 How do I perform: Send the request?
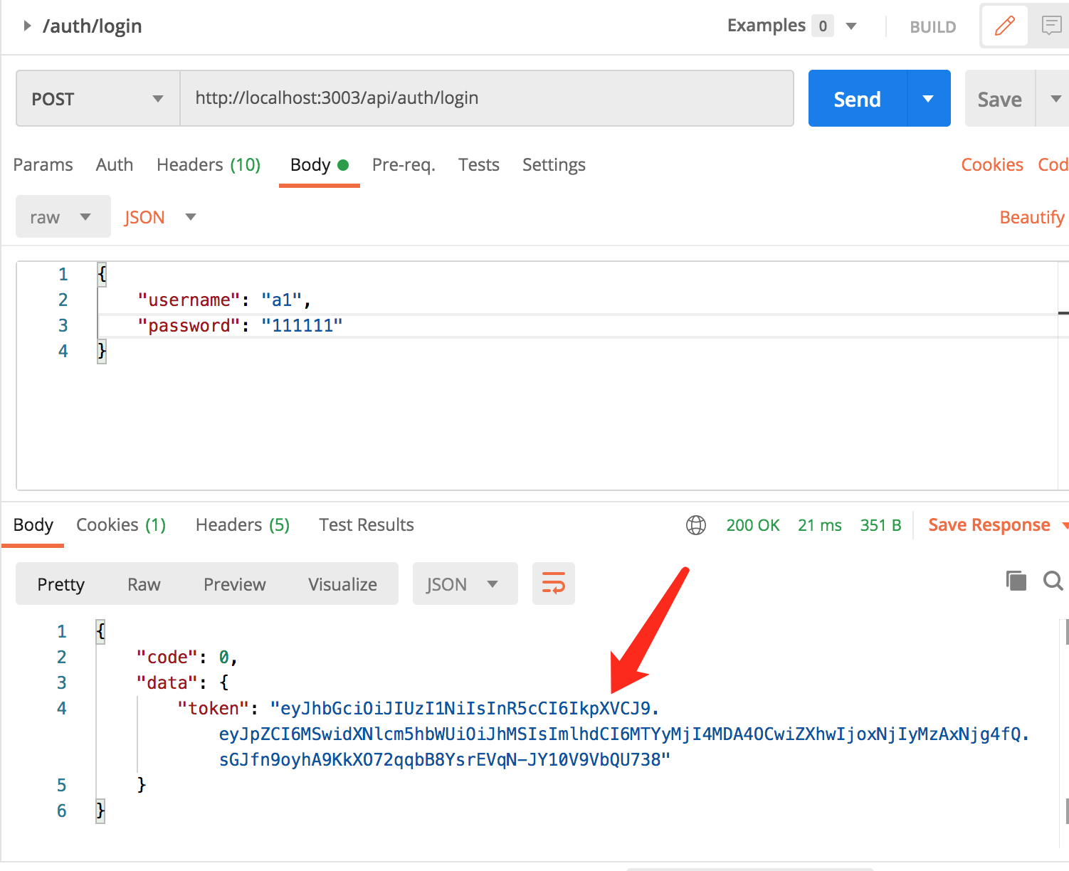click(x=858, y=98)
